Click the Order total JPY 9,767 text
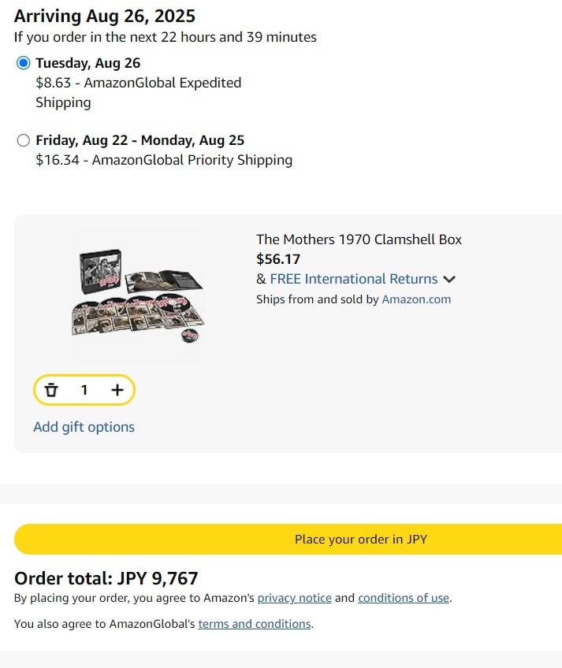Image resolution: width=562 pixels, height=668 pixels. pos(106,578)
